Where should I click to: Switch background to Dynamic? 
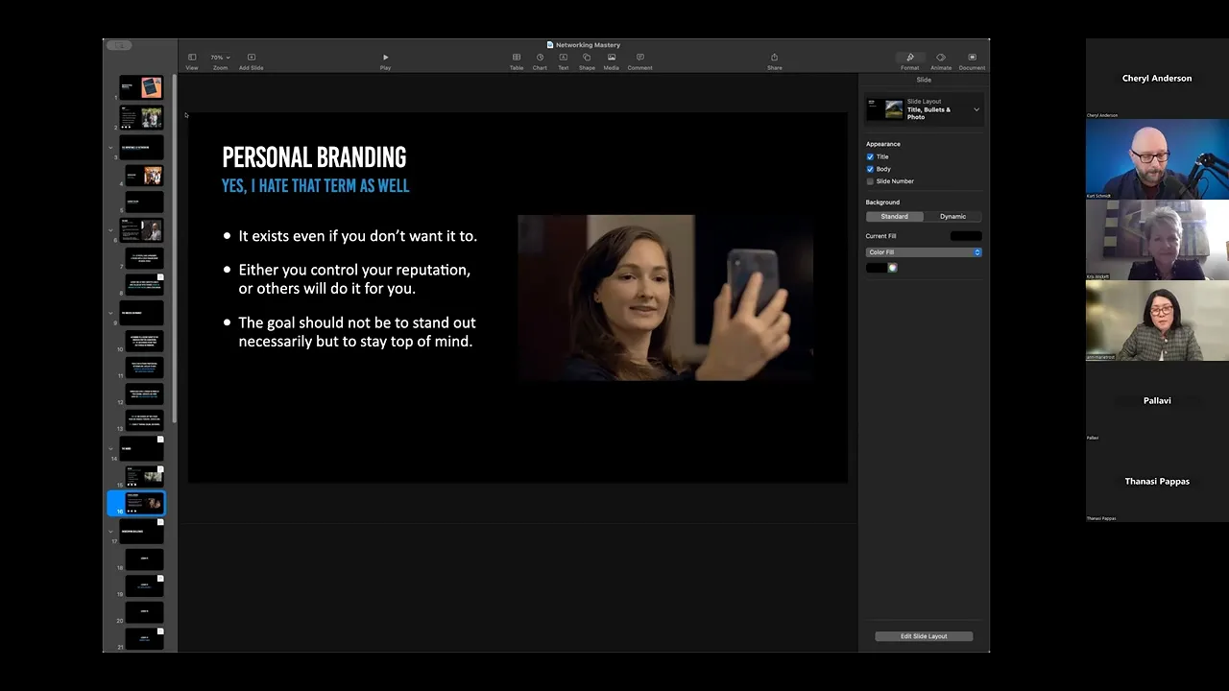(x=952, y=217)
